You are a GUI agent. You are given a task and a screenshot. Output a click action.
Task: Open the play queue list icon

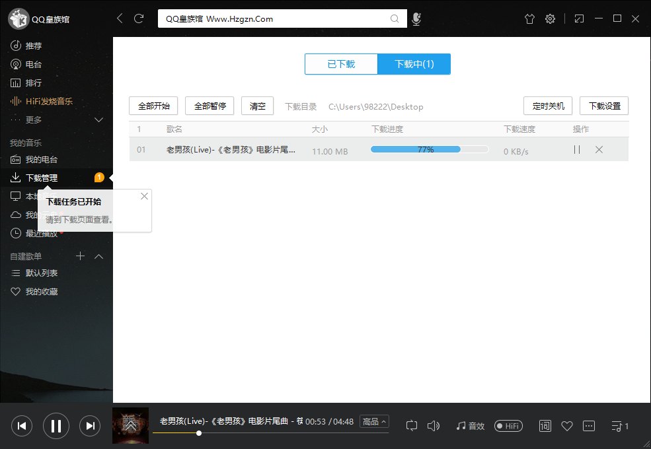click(620, 426)
